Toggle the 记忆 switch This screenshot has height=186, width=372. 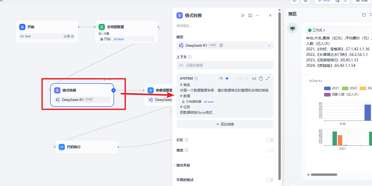click(x=270, y=140)
